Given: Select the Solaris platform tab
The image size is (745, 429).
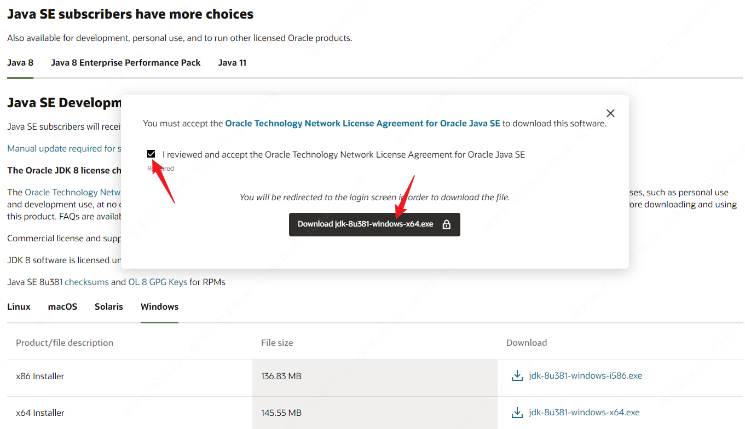Looking at the screenshot, I should [109, 307].
